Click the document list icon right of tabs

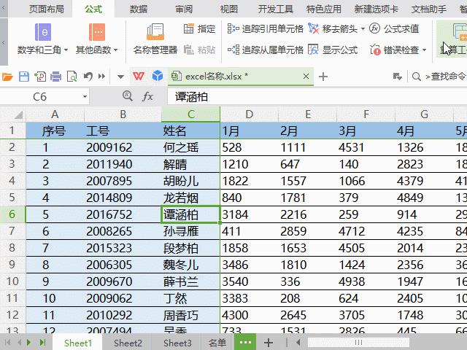click(397, 77)
